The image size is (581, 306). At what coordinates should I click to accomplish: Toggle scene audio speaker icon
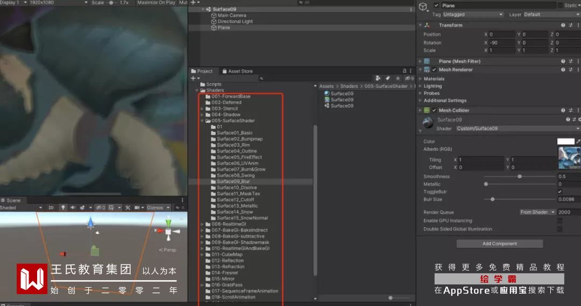[x=73, y=208]
